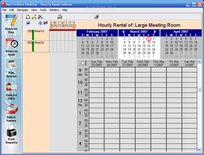Image resolution: width=204 pixels, height=155 pixels.
Task: Click the vertical scrollbar thumb
Action: (199, 89)
